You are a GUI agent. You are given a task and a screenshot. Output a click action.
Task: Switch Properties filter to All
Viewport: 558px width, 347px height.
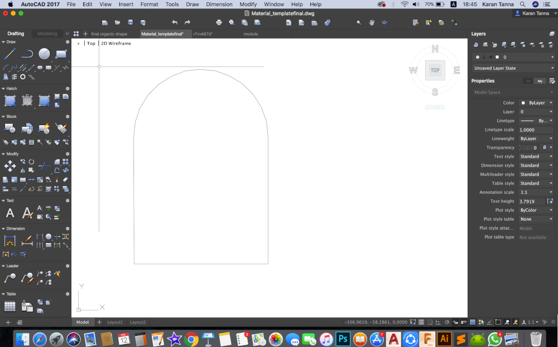pos(528,81)
